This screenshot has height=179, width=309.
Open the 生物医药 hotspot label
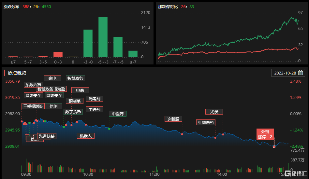(x=206, y=123)
